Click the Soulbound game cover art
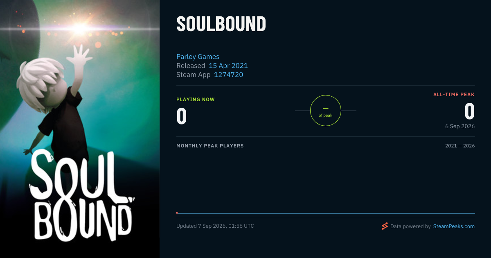 [x=80, y=129]
